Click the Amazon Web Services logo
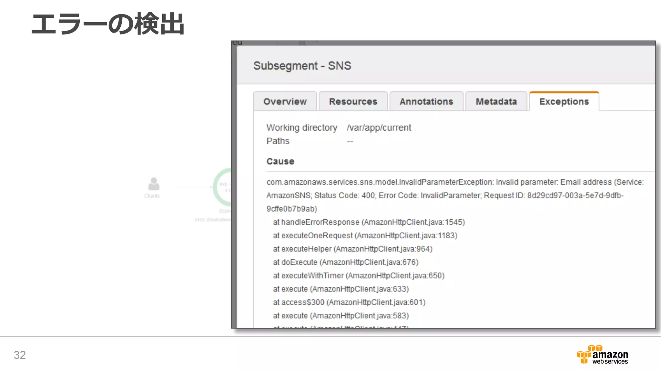661x371 pixels. click(602, 354)
